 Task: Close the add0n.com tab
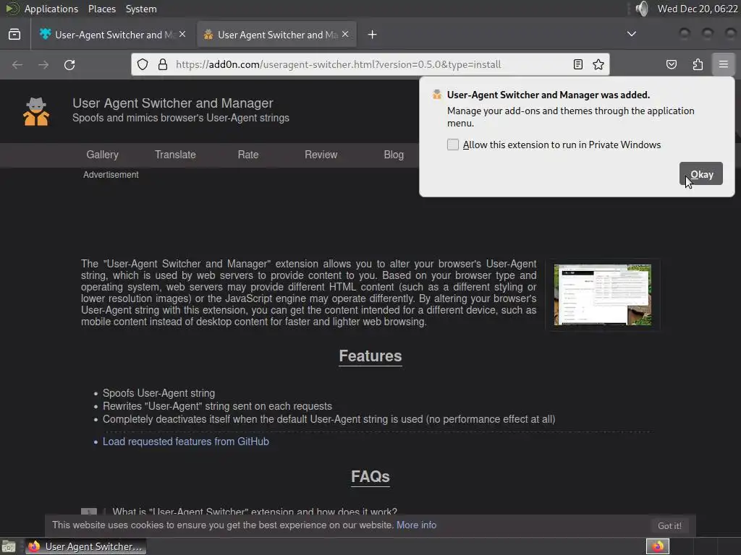[345, 35]
